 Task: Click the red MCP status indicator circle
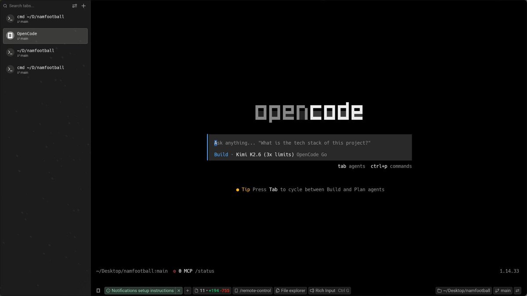[174, 271]
